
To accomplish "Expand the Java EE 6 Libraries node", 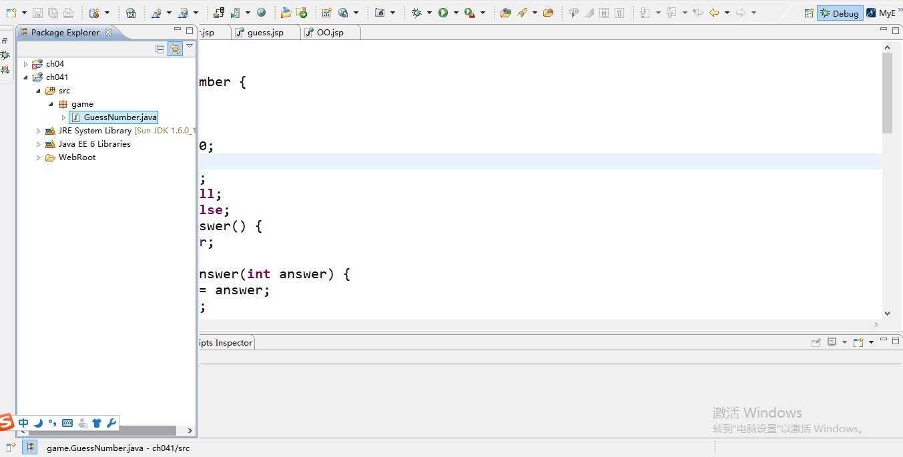I will pyautogui.click(x=38, y=144).
